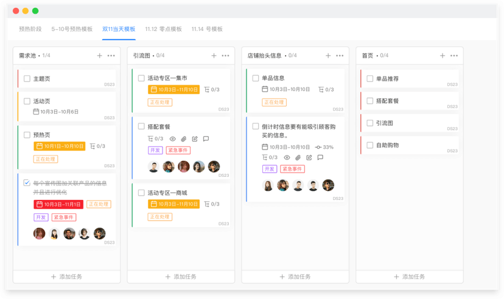
Task: Click the comment icon on 倒计时信息 card
Action: coord(320,158)
